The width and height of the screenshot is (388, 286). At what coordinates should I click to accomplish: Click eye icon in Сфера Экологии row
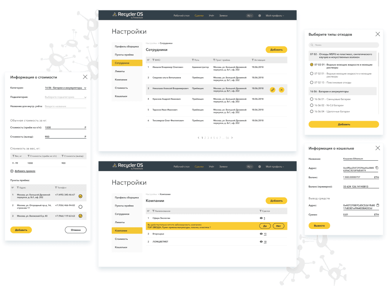tap(261, 218)
